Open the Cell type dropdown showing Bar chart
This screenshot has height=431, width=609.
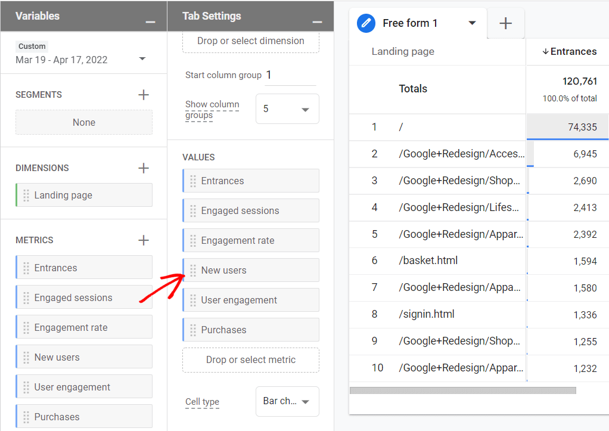coord(287,401)
